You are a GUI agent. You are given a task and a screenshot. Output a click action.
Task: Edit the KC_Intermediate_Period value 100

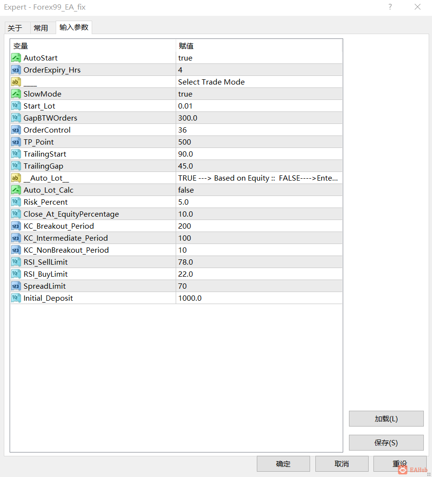click(259, 238)
